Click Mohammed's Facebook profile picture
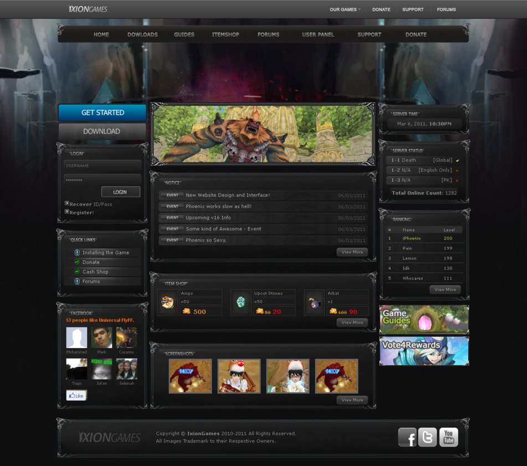The width and height of the screenshot is (527, 466). (x=76, y=337)
